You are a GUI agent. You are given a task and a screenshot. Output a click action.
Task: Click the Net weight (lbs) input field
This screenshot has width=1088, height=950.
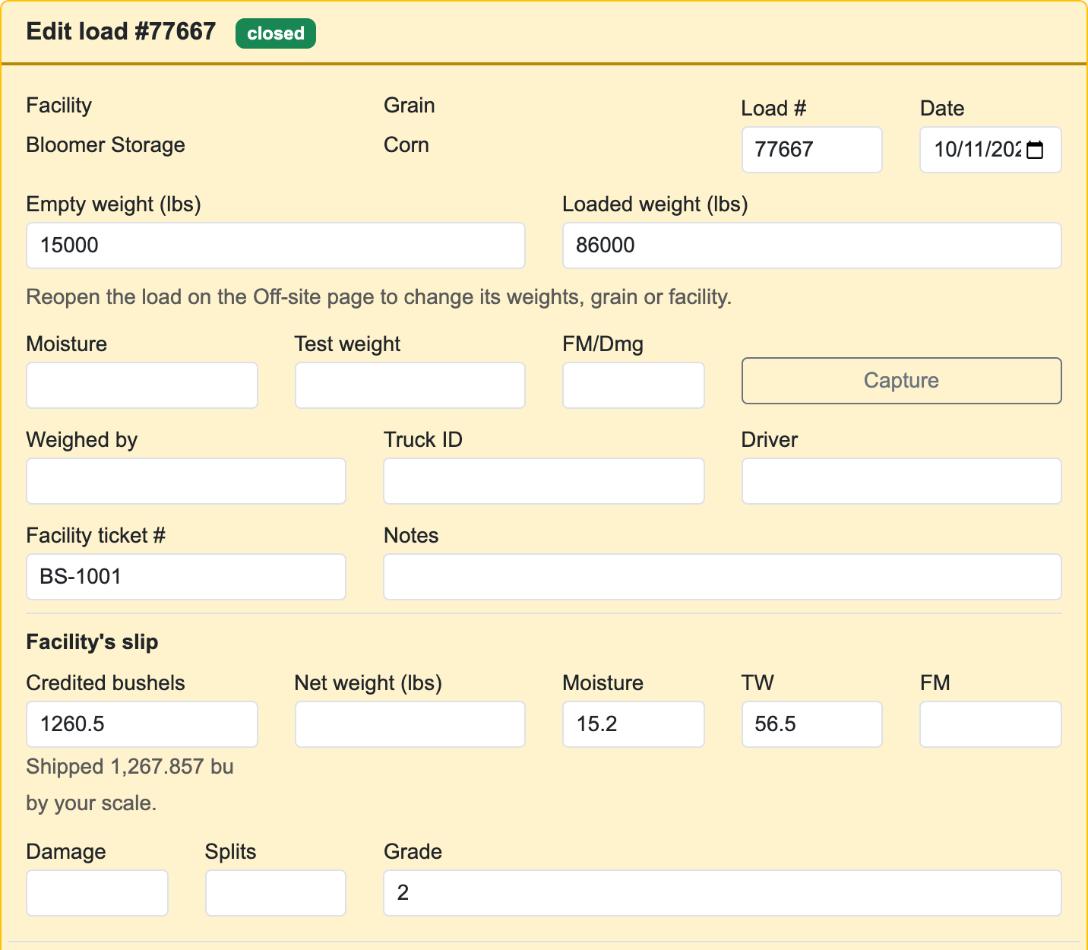coord(410,724)
